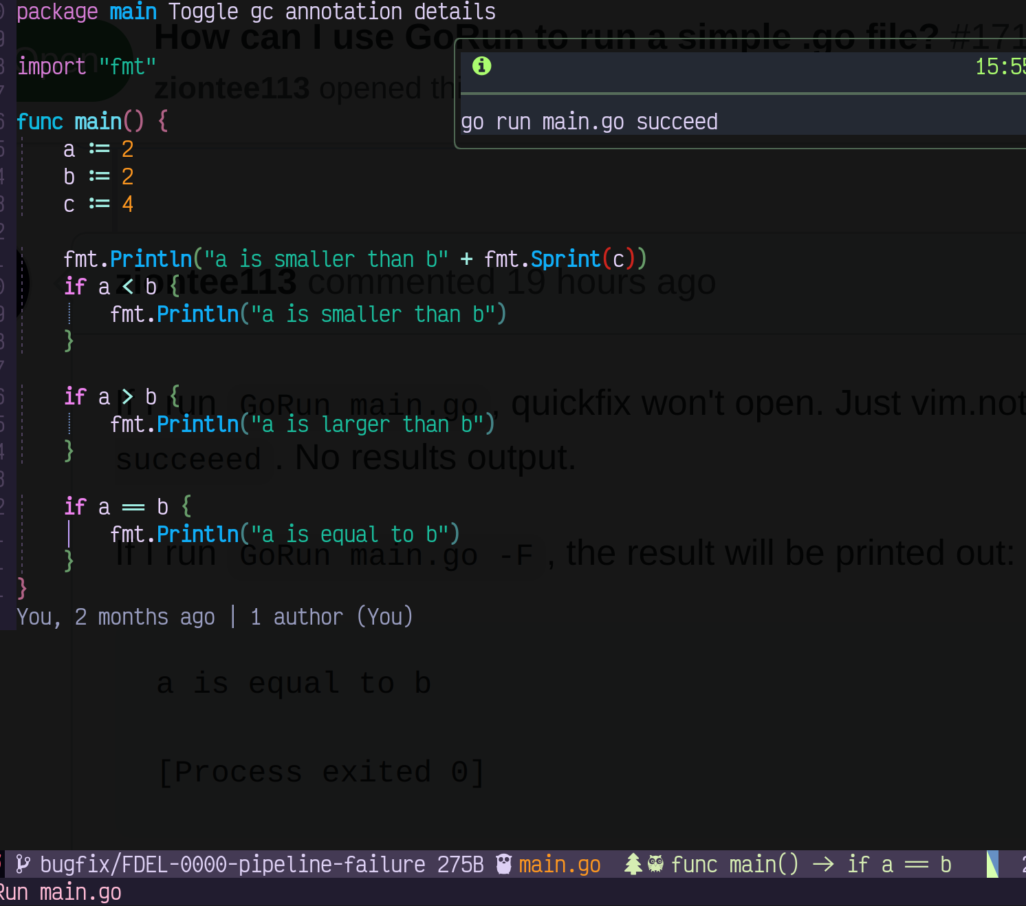The width and height of the screenshot is (1026, 906).
Task: Click the colored progress block in the status line
Action: 993,864
